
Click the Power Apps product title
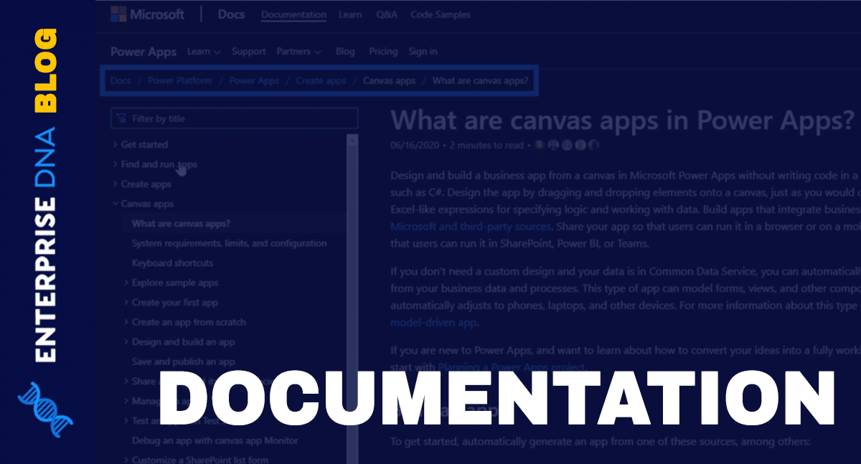(142, 52)
